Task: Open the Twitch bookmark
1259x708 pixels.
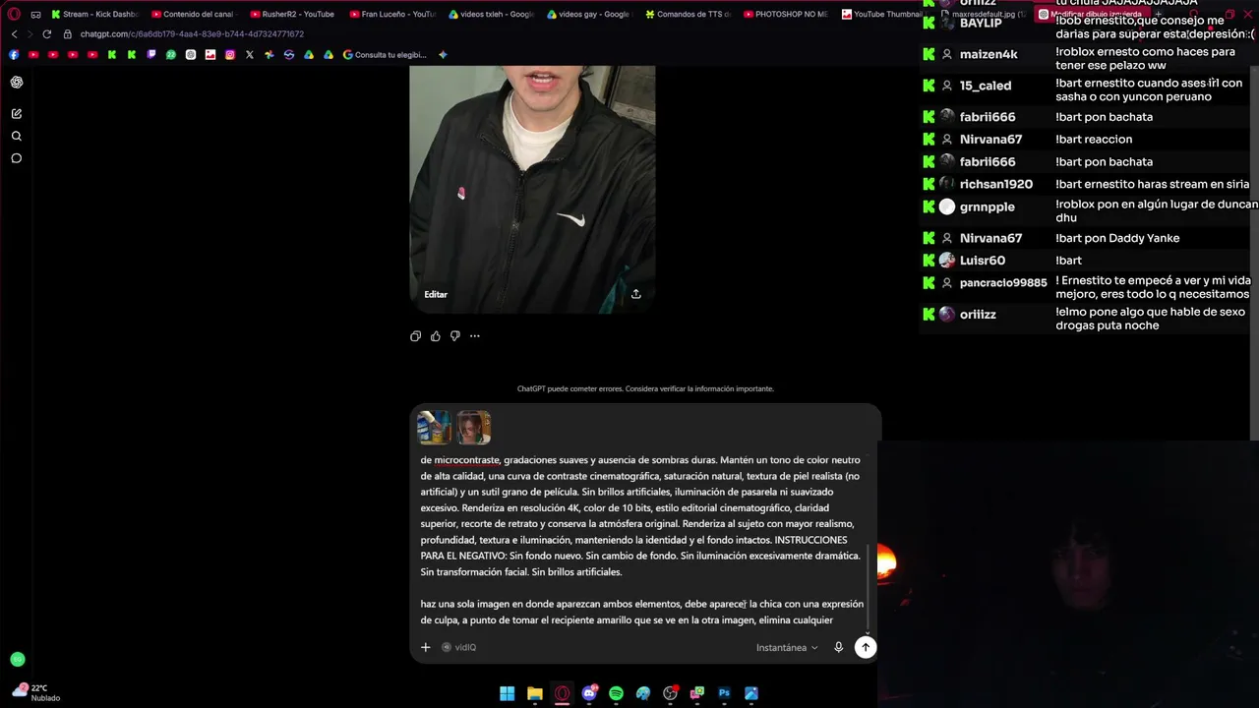Action: coord(151,55)
